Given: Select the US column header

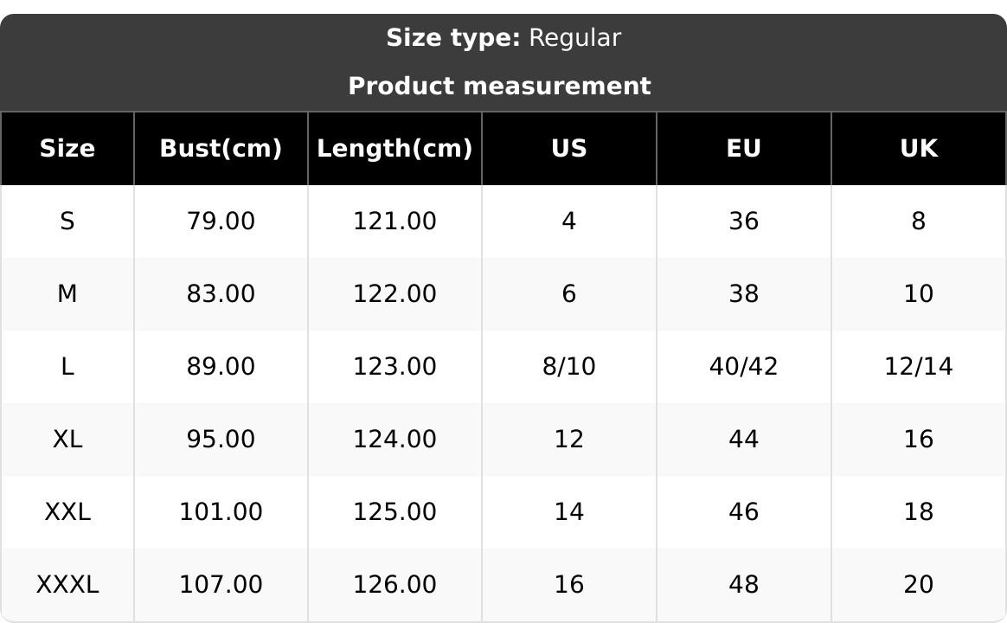Looking at the screenshot, I should pos(569,149).
